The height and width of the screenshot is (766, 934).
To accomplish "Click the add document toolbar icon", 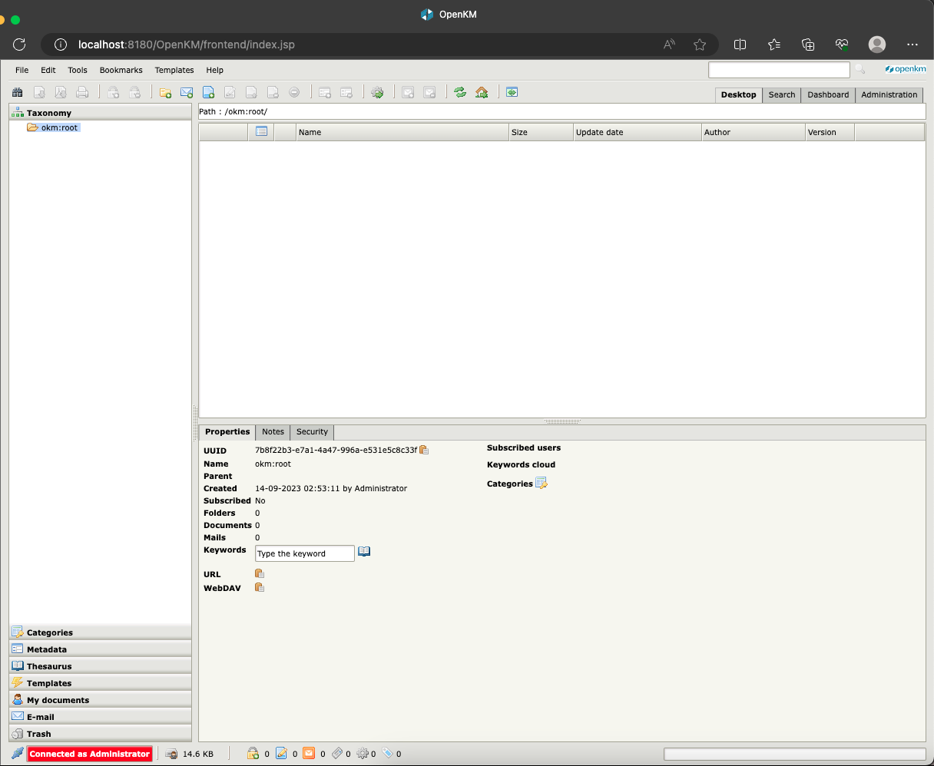I will (208, 93).
